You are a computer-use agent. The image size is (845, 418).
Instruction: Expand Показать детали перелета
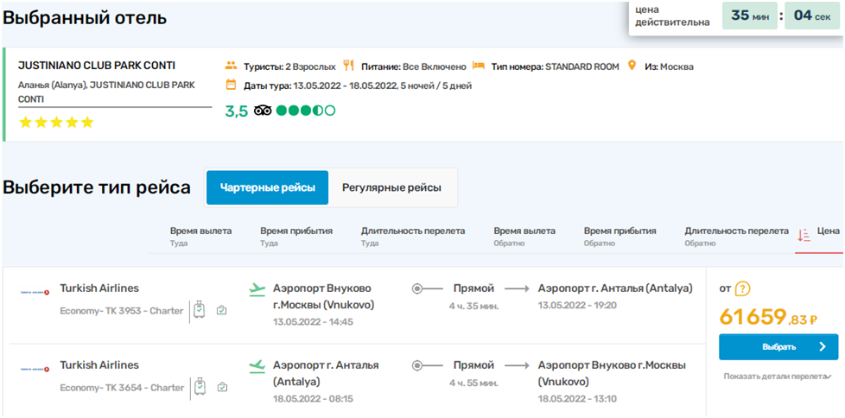777,377
